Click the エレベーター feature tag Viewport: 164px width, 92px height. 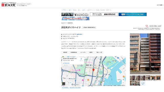(x=83, y=52)
